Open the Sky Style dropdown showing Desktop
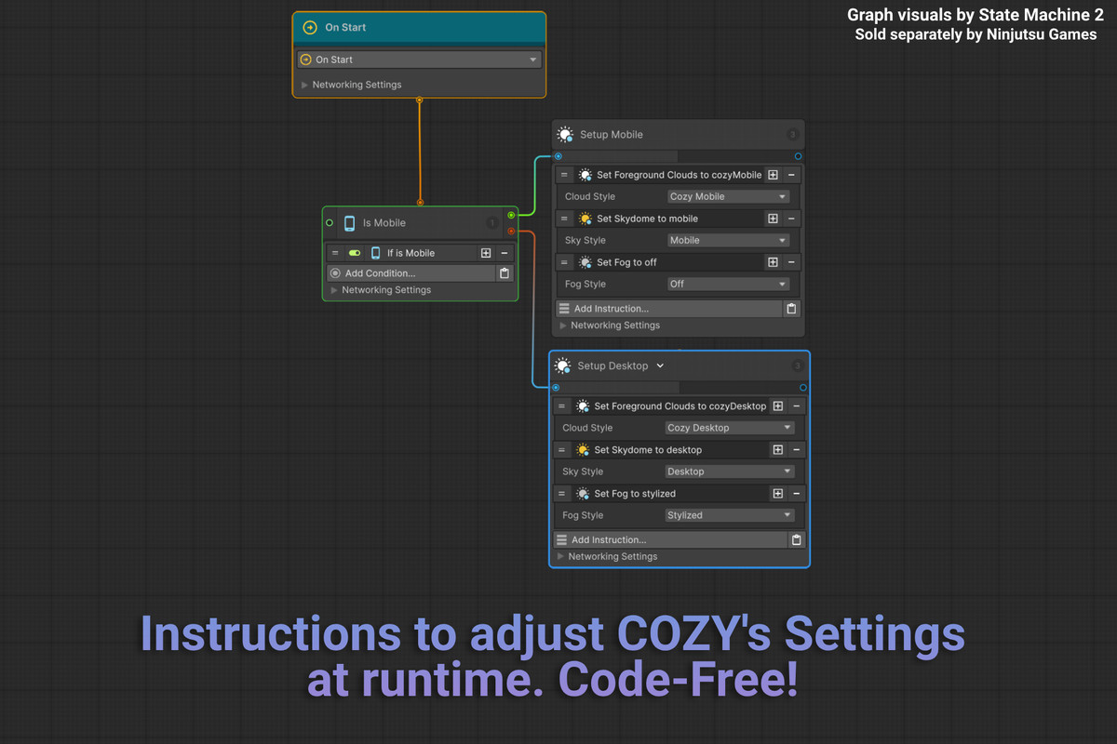Screen dimensions: 1117x744 point(730,471)
